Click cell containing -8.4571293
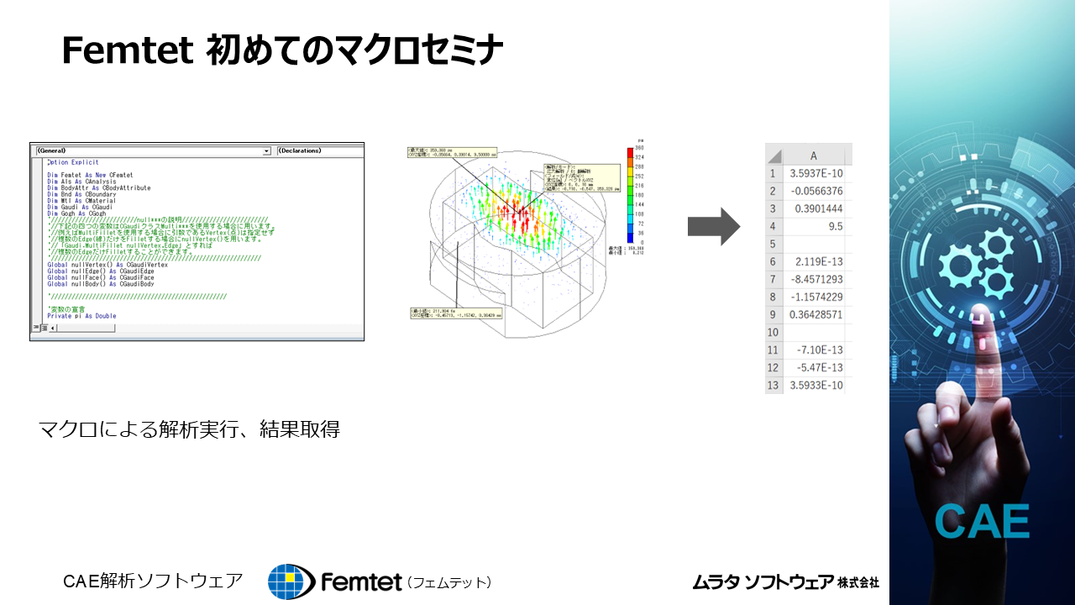The width and height of the screenshot is (1075, 605). 814,279
